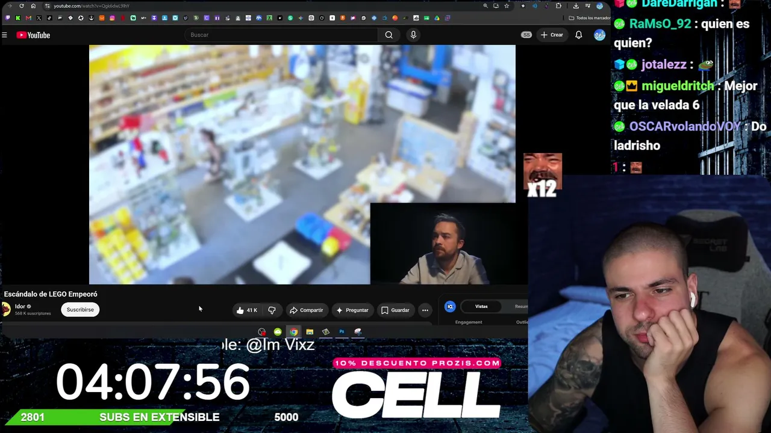Open the browser extensions puzzle icon

point(558,6)
